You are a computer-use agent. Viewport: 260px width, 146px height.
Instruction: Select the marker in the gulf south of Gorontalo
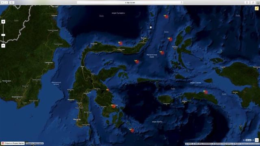click(137, 62)
